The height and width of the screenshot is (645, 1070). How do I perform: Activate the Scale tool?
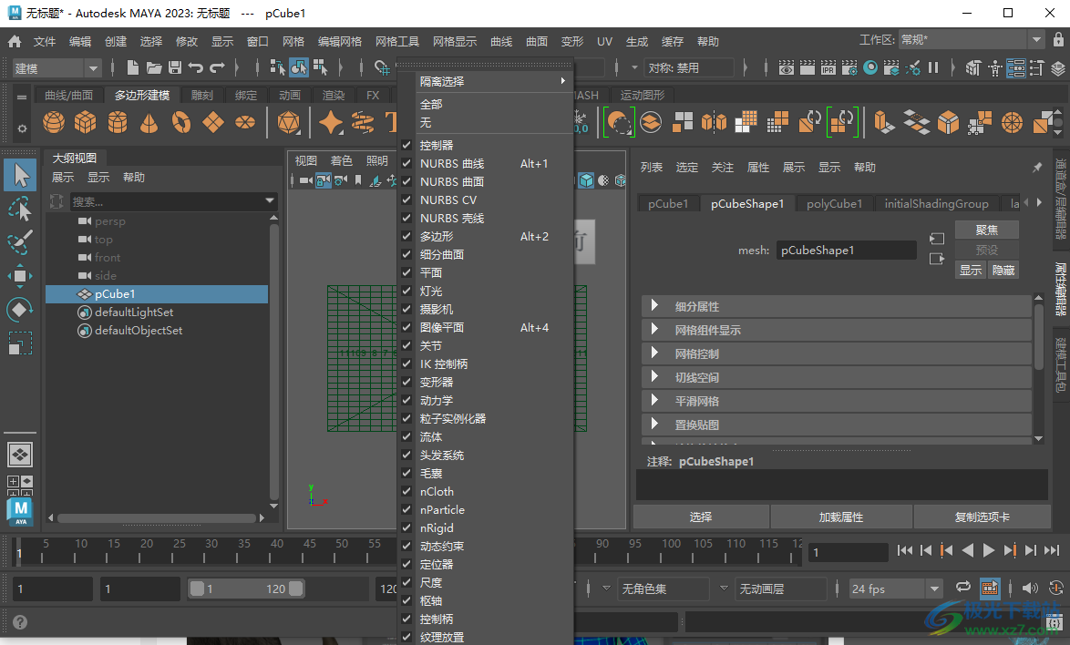[x=20, y=343]
